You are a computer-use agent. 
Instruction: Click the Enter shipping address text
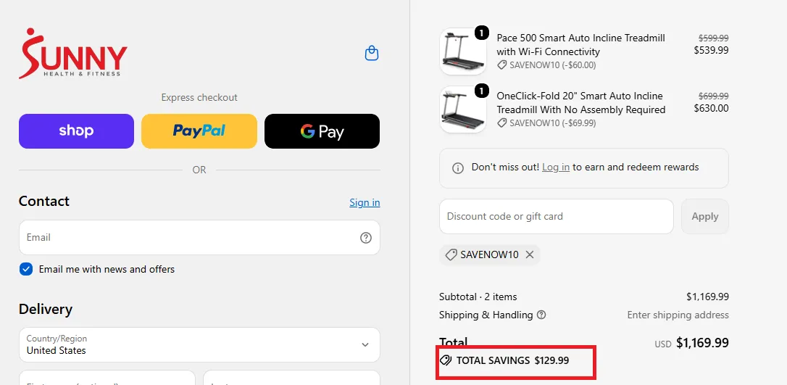click(x=678, y=315)
